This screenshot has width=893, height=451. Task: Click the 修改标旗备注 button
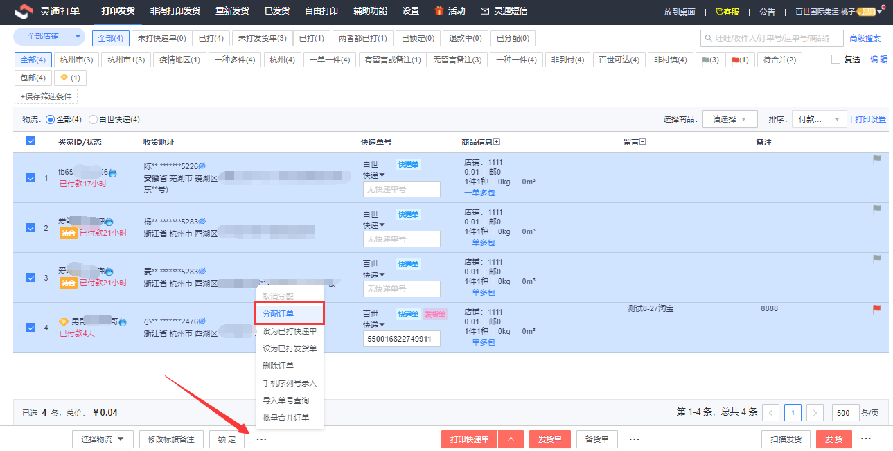[x=171, y=439]
